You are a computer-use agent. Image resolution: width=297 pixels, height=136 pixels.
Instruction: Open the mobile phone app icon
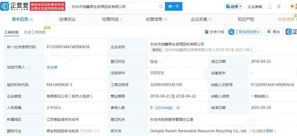click(270, 7)
